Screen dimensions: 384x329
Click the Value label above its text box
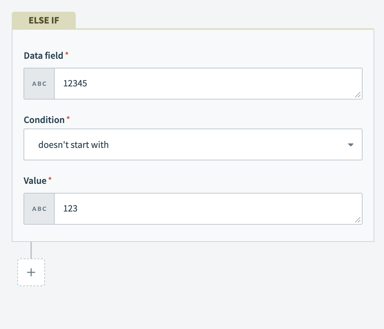35,180
